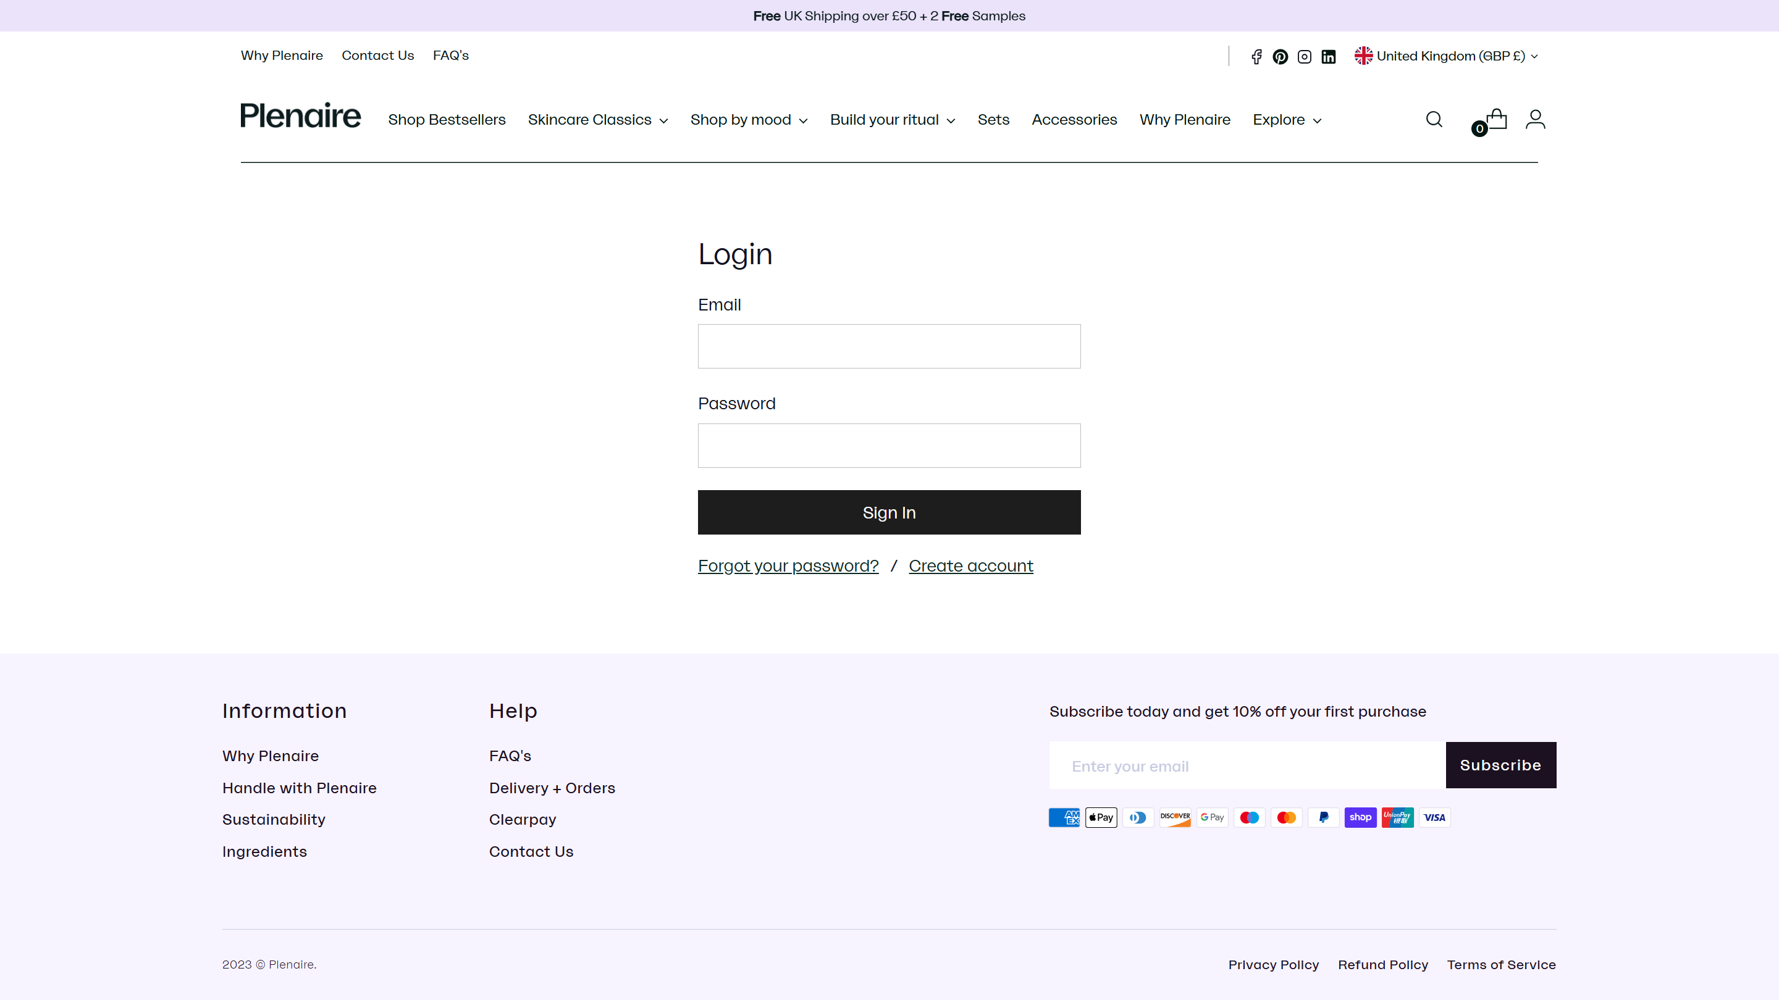Click the Subscribe button

coord(1500,765)
